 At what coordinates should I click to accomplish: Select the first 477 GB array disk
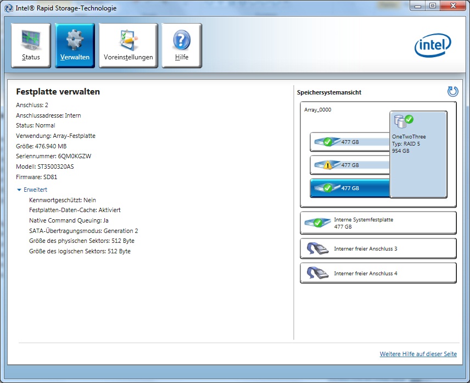350,142
